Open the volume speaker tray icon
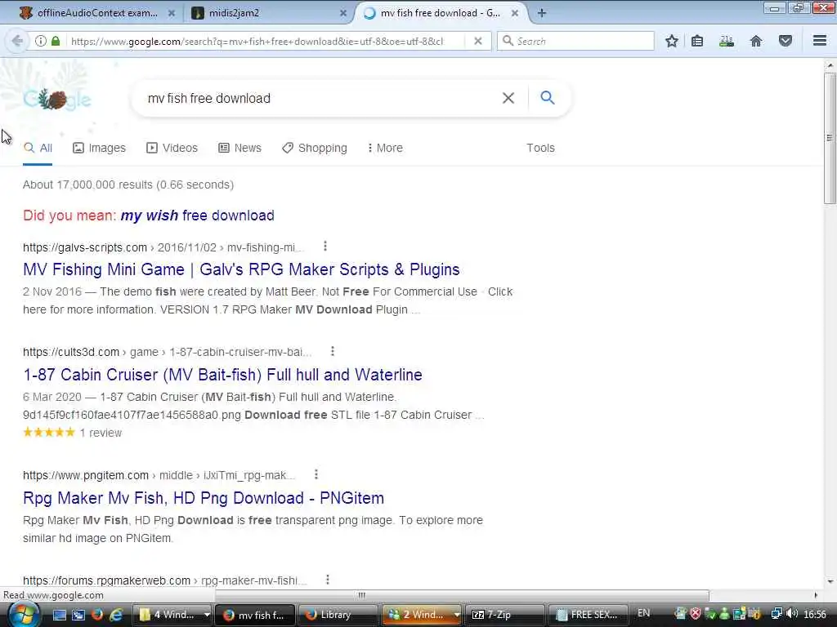The width and height of the screenshot is (837, 627). pyautogui.click(x=792, y=614)
